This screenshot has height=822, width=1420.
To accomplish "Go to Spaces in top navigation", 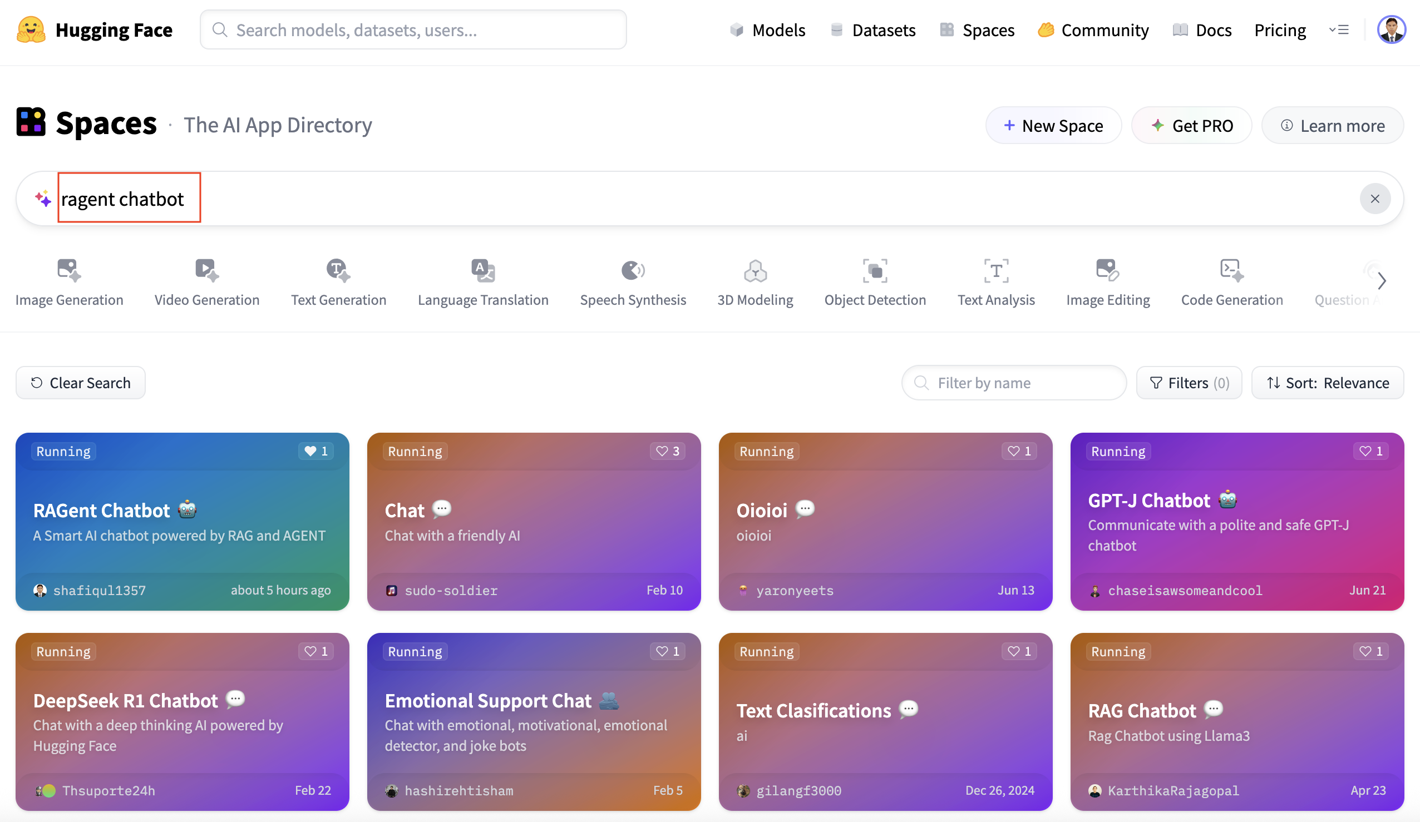I will [x=977, y=30].
